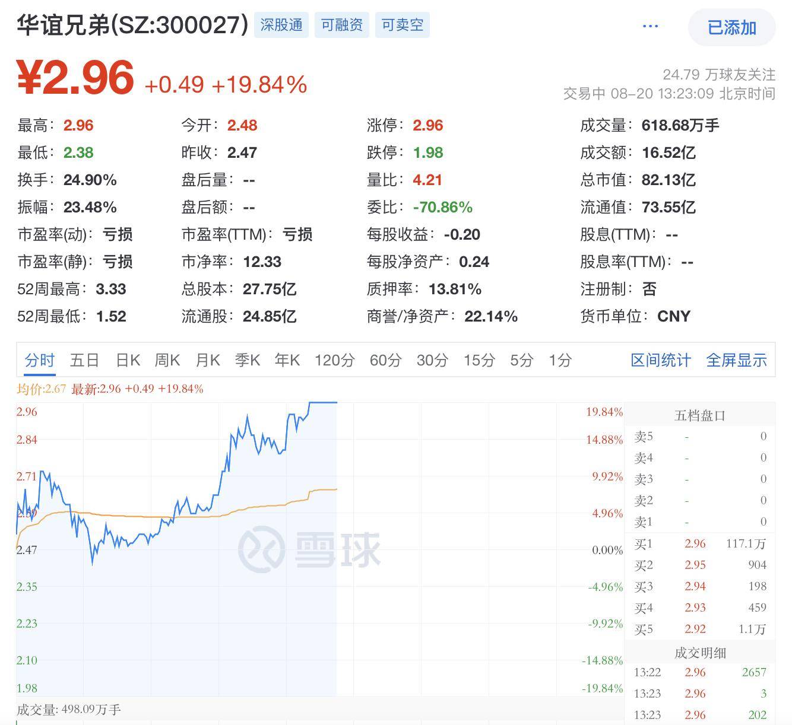Click the 13:23 trade row with 202
Viewport: 792px width, 725px height.
coord(700,716)
